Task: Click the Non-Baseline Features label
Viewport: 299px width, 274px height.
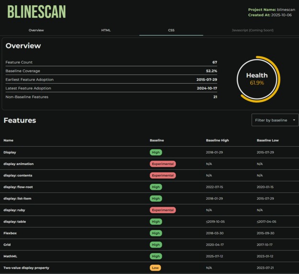Action: (27, 97)
